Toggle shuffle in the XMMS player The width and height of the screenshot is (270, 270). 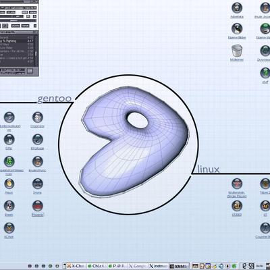point(16,26)
